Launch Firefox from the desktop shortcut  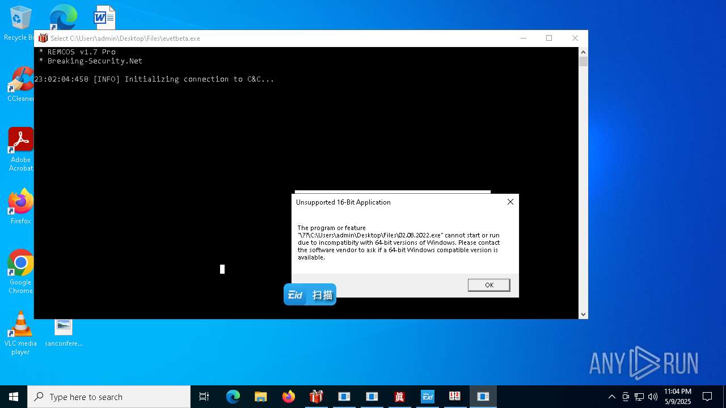pyautogui.click(x=21, y=207)
